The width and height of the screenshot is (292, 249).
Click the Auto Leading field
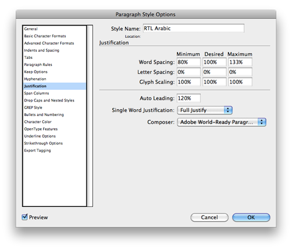[x=189, y=99]
